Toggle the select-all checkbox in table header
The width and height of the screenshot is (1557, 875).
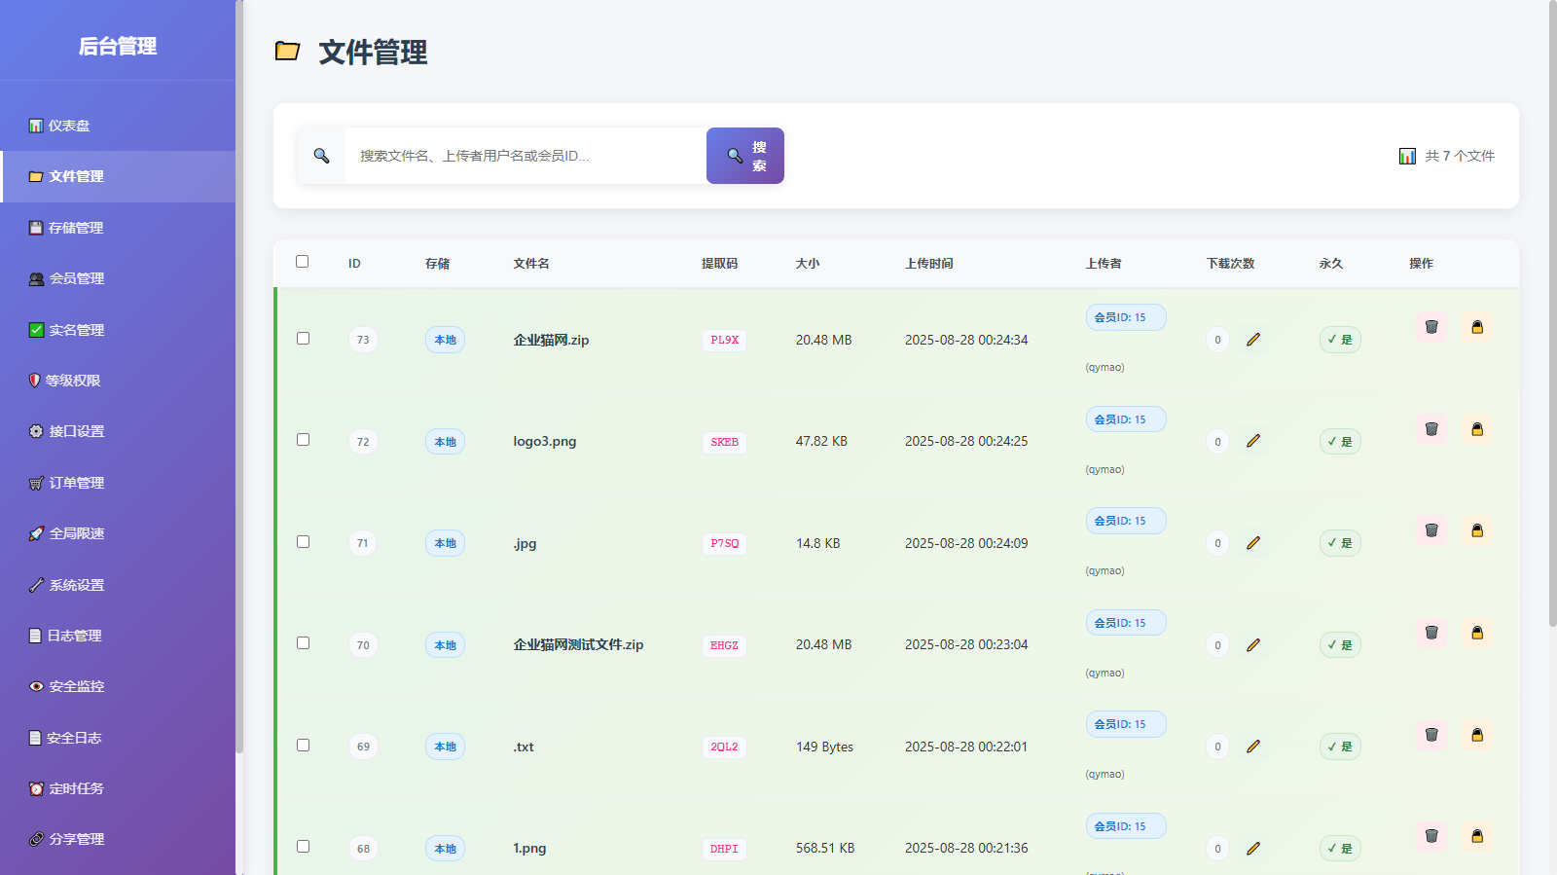pyautogui.click(x=303, y=262)
